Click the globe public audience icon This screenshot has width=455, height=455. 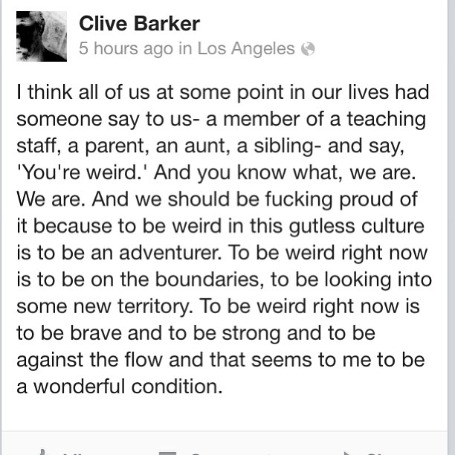[x=308, y=48]
